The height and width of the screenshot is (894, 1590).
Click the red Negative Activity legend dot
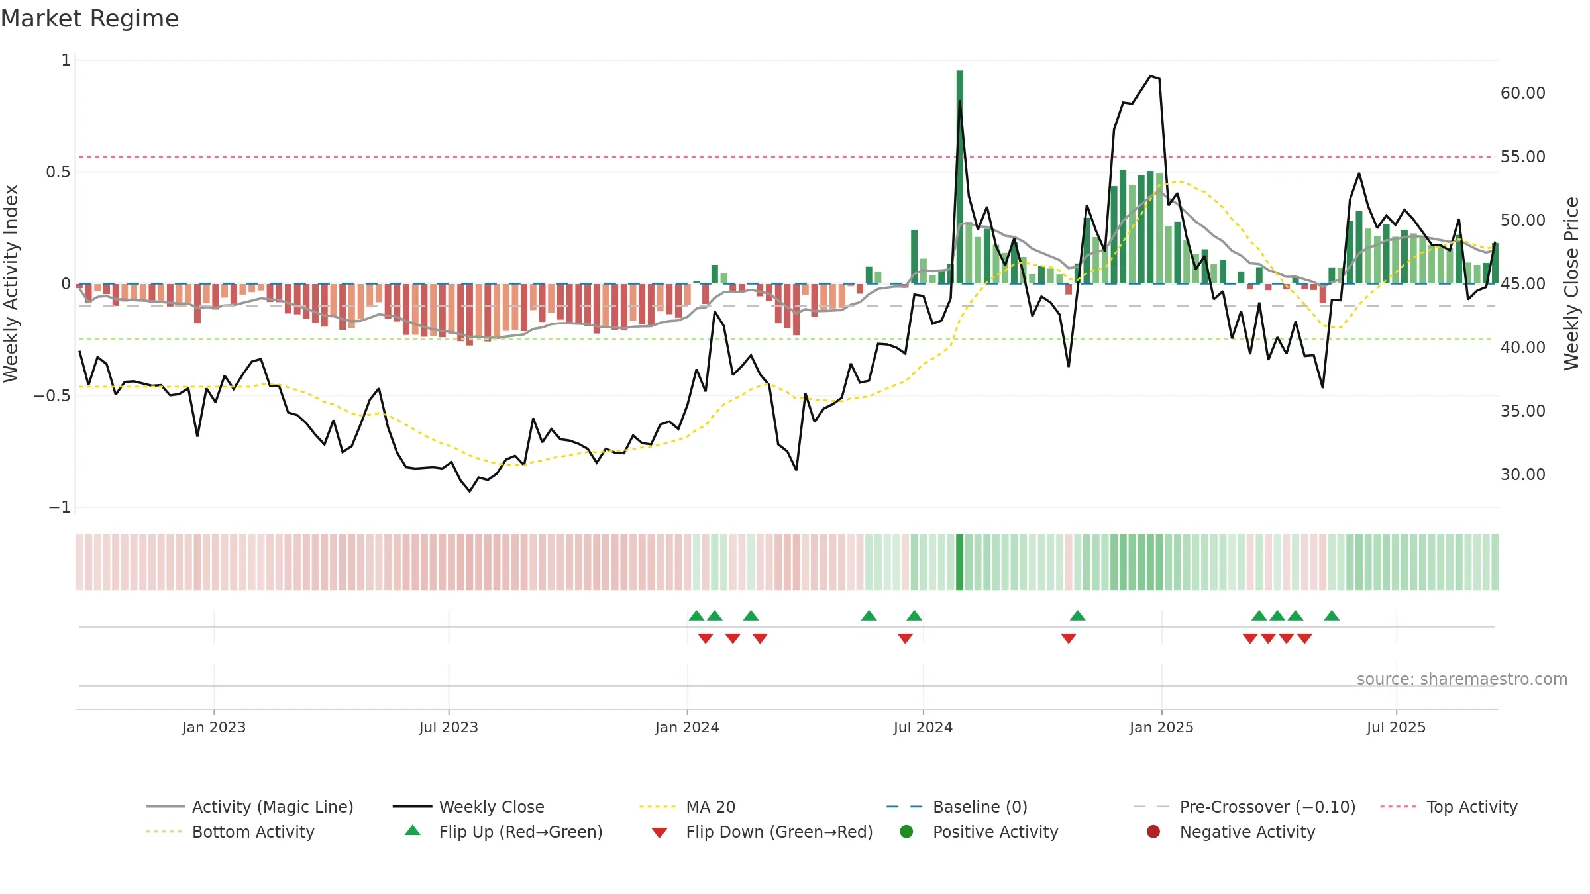1153,832
